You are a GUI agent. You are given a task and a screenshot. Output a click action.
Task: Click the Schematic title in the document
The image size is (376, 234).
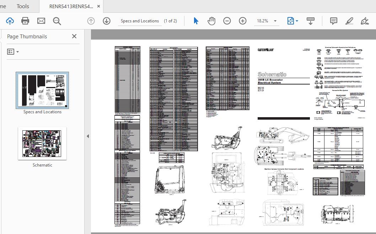pos(272,74)
